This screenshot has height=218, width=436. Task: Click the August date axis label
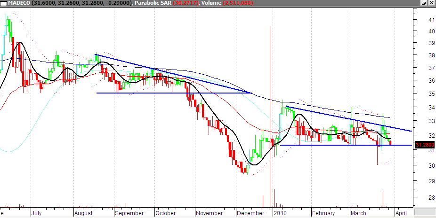83,213
